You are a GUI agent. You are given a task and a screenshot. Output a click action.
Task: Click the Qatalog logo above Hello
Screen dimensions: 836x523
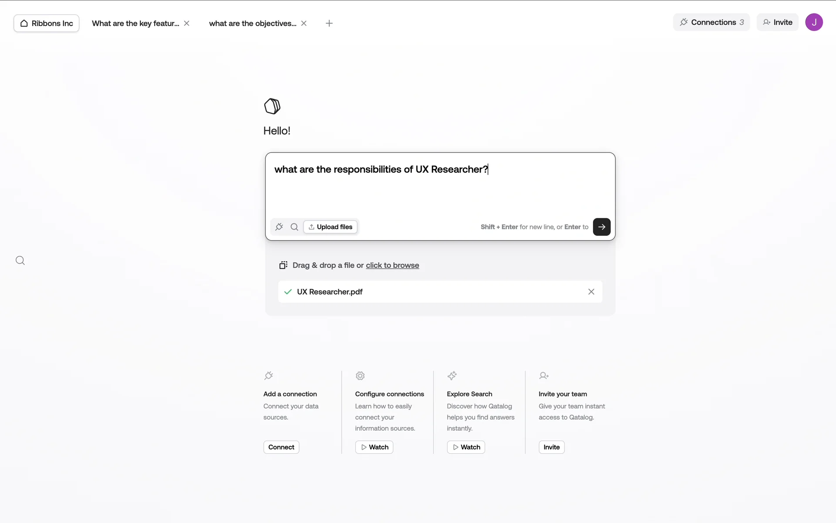tap(272, 106)
